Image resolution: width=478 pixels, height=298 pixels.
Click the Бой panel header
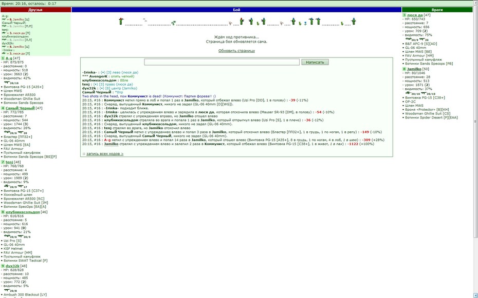(x=236, y=10)
